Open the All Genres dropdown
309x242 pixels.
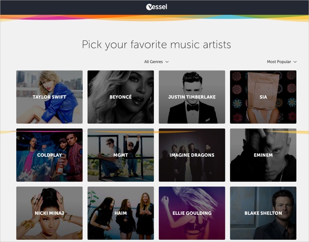pos(156,62)
